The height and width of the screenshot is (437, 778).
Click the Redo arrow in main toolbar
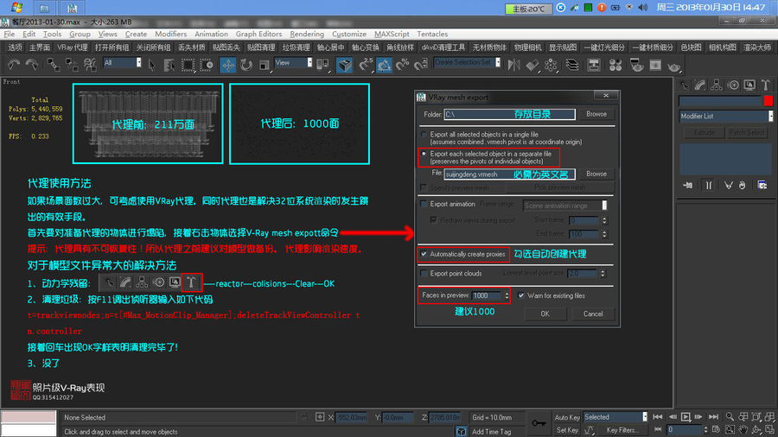(32, 65)
